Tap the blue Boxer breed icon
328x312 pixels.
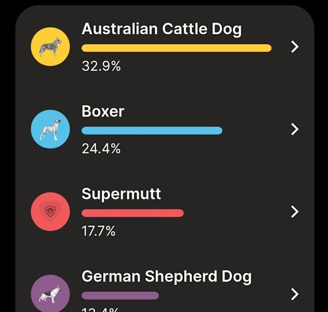(50, 129)
